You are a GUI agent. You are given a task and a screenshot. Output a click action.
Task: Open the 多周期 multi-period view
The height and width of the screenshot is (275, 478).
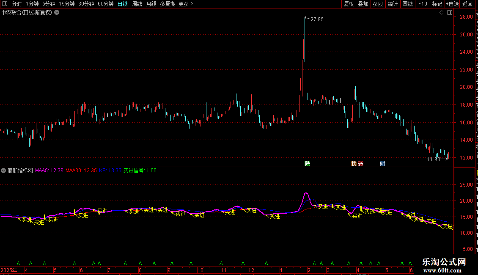[x=168, y=4]
